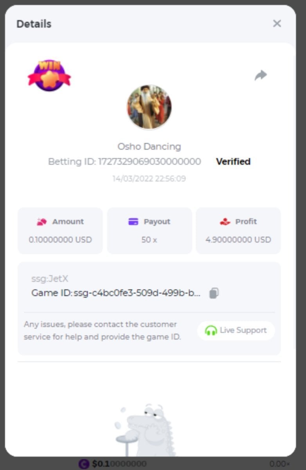The width and height of the screenshot is (306, 470).
Task: Open Osho Dancing profile avatar
Action: pos(149,107)
